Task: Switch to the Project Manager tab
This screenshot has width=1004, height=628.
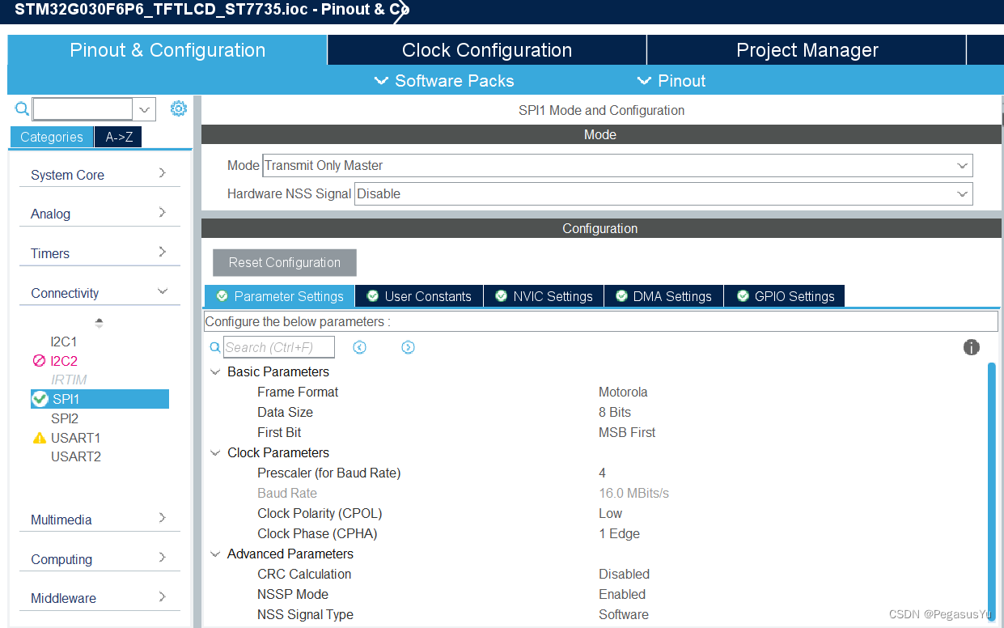Action: click(x=807, y=50)
